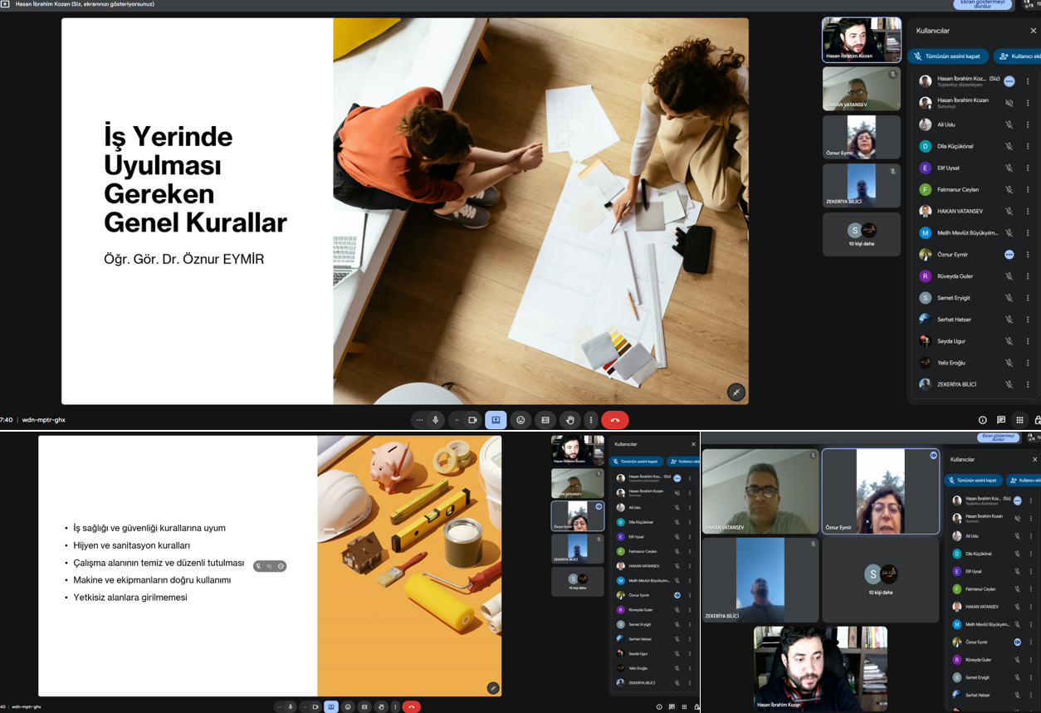Click 'Ekran göstermeyi durdur' at top of screen
The width and height of the screenshot is (1041, 713).
click(x=982, y=5)
